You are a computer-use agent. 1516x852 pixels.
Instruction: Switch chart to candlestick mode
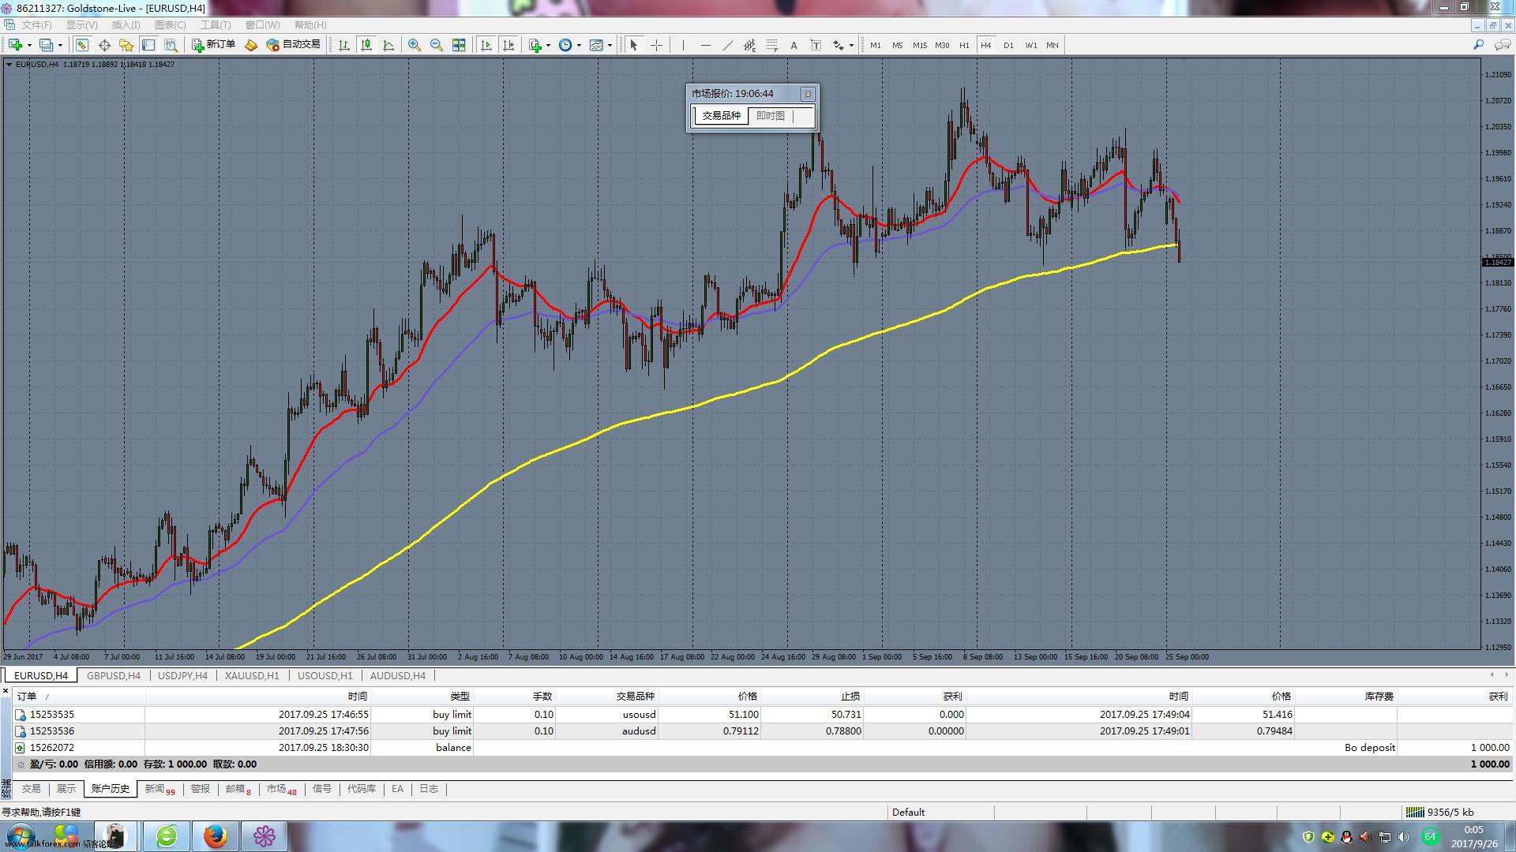pos(366,45)
